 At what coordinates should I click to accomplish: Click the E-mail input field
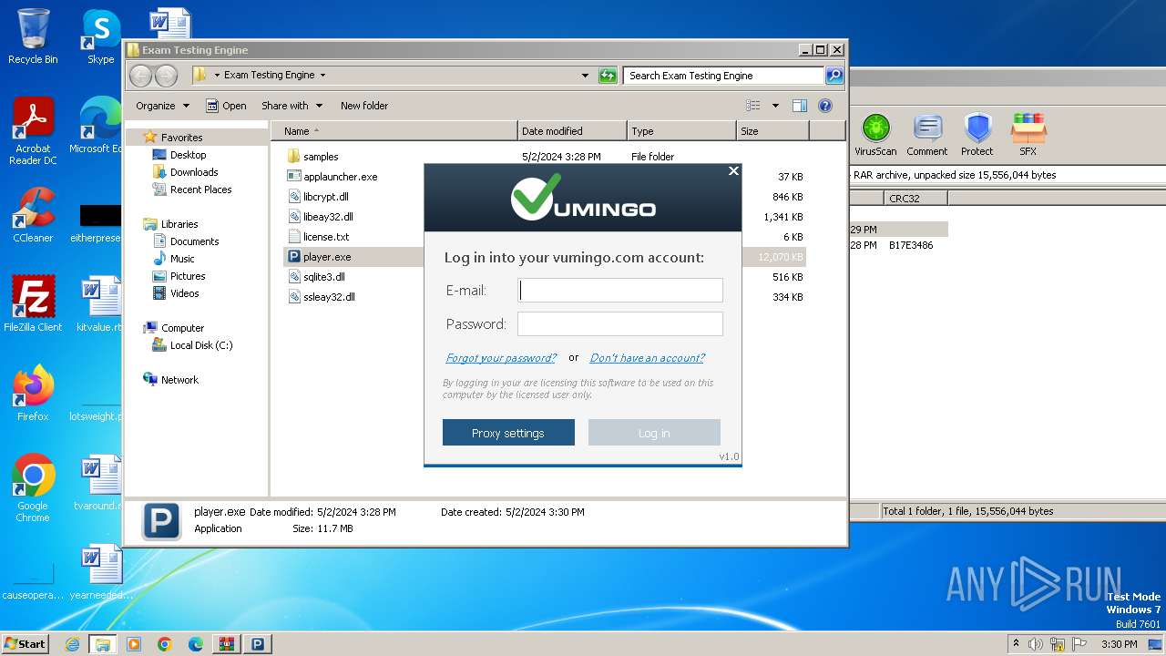(620, 291)
